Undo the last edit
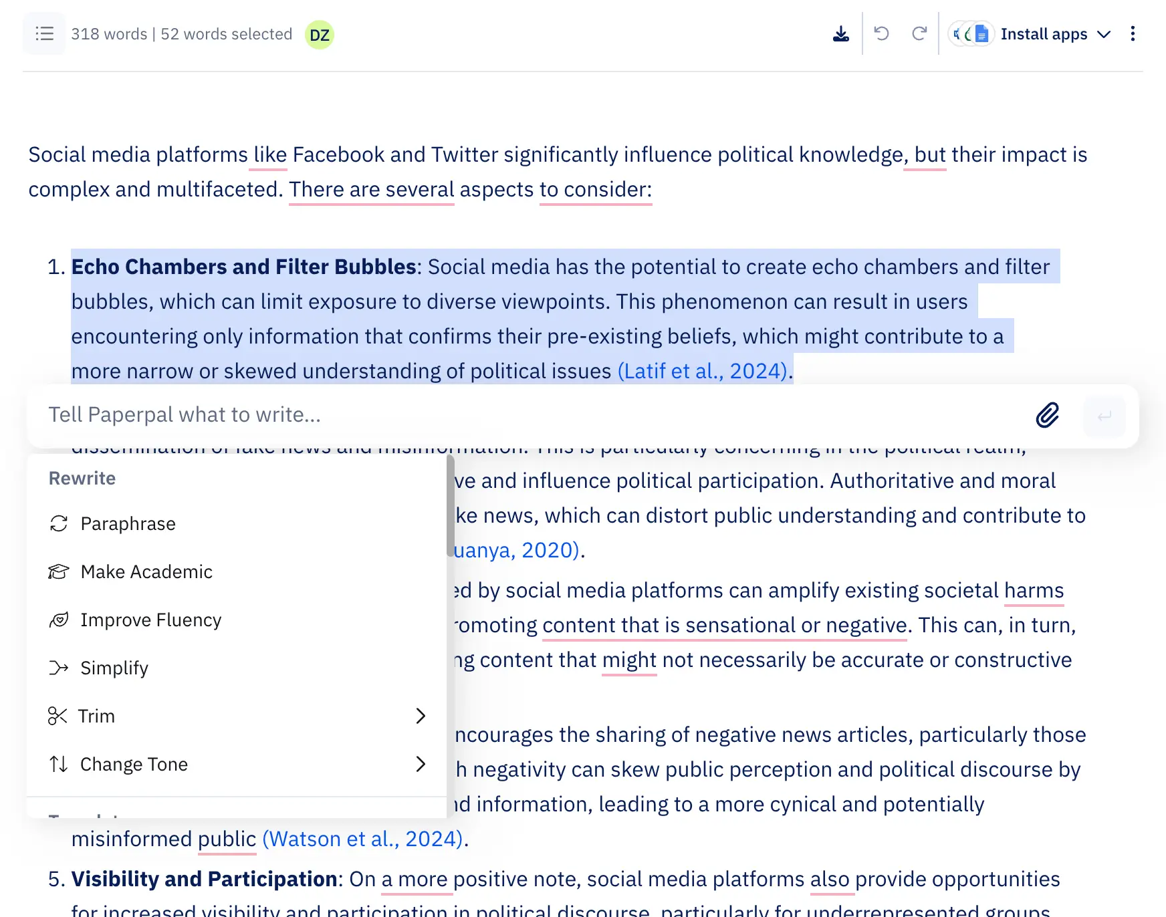 click(x=882, y=33)
